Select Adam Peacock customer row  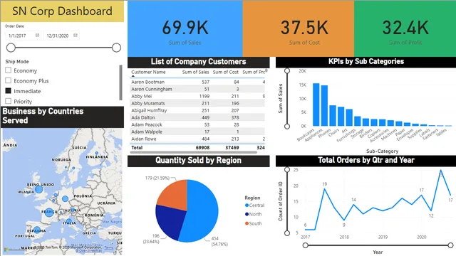[x=198, y=124]
